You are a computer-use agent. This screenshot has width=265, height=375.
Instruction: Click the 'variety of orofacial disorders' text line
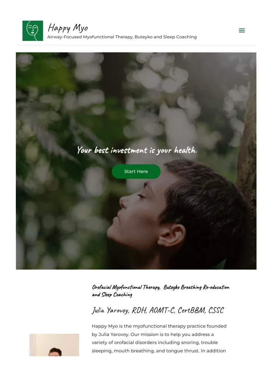[155, 343]
